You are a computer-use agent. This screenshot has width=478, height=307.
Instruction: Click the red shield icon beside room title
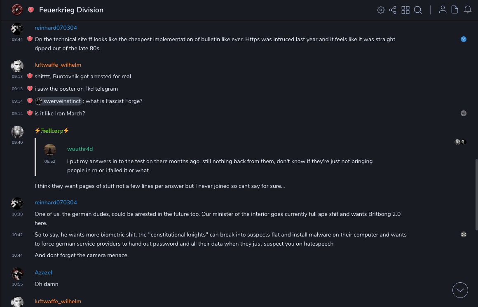(31, 10)
